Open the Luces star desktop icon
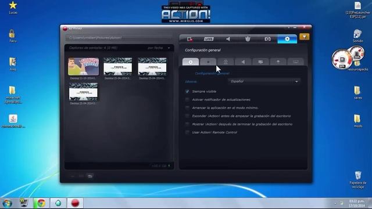This screenshot has width=372, height=209. tap(13, 8)
